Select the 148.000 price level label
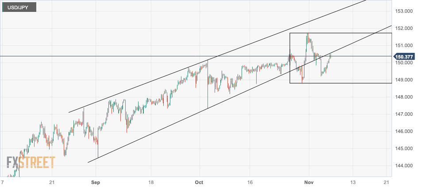This screenshot has width=423, height=188. (x=404, y=97)
